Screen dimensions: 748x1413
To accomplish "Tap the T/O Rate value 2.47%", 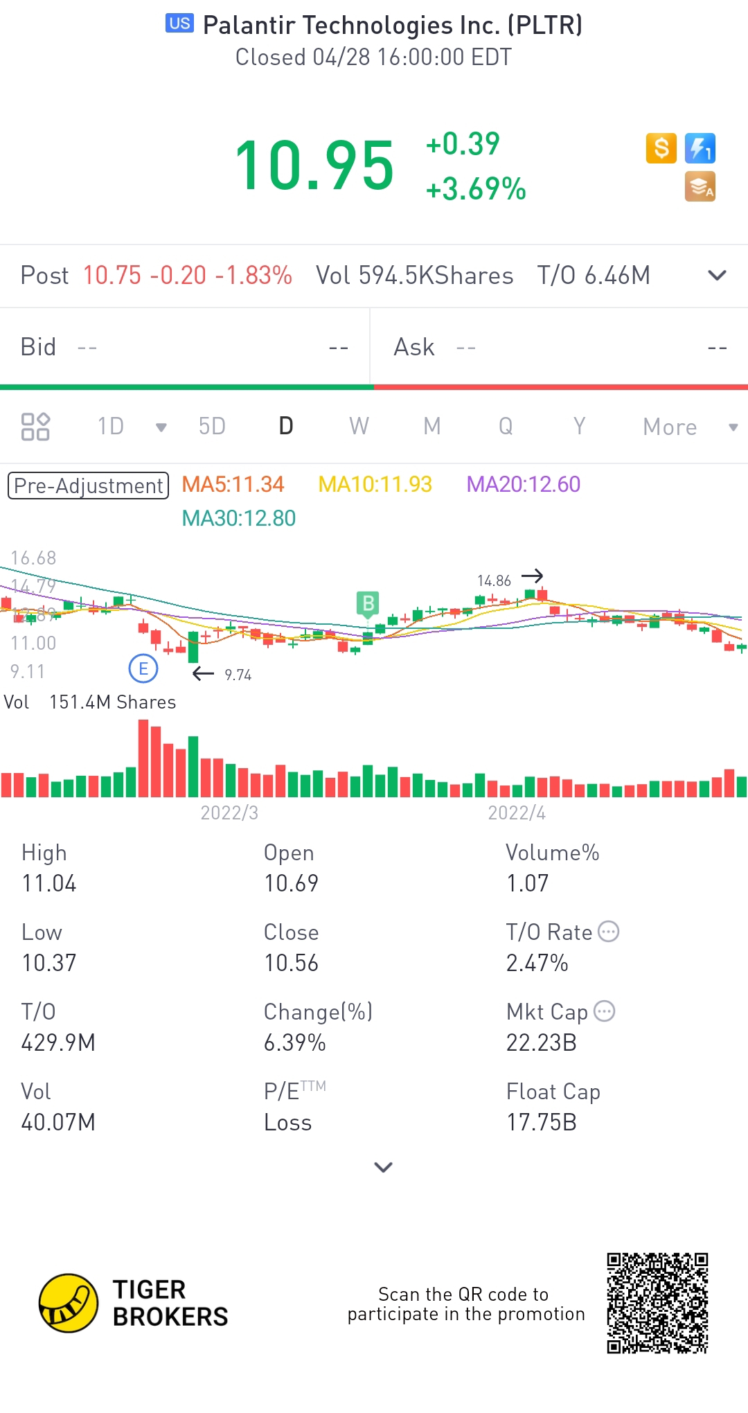I will click(x=537, y=963).
